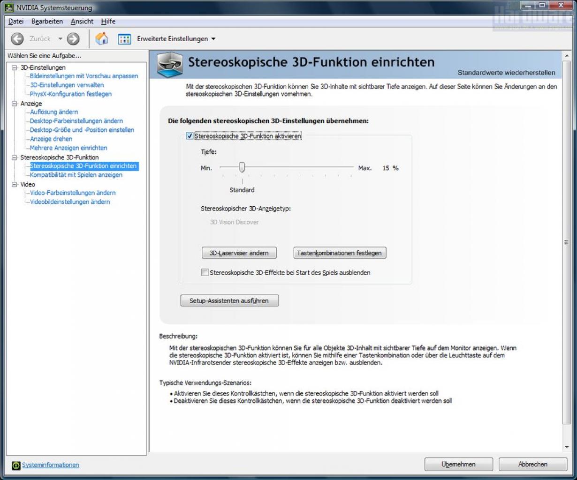Viewport: 577px width, 480px height.
Task: Click the 3D glasses header icon
Action: coord(170,65)
